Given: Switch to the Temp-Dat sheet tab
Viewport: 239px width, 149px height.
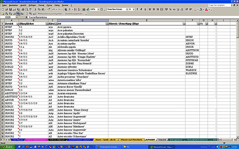Looking at the screenshot, I should pyautogui.click(x=162, y=140).
